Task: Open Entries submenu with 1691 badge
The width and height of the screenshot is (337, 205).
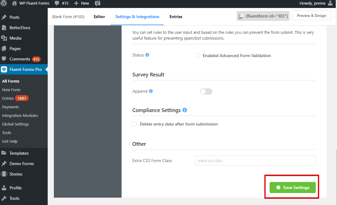Action: coord(15,98)
